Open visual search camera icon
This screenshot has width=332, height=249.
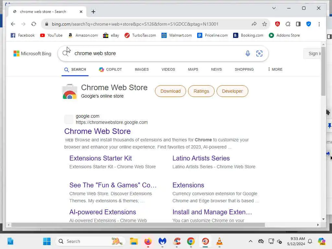[x=259, y=53]
